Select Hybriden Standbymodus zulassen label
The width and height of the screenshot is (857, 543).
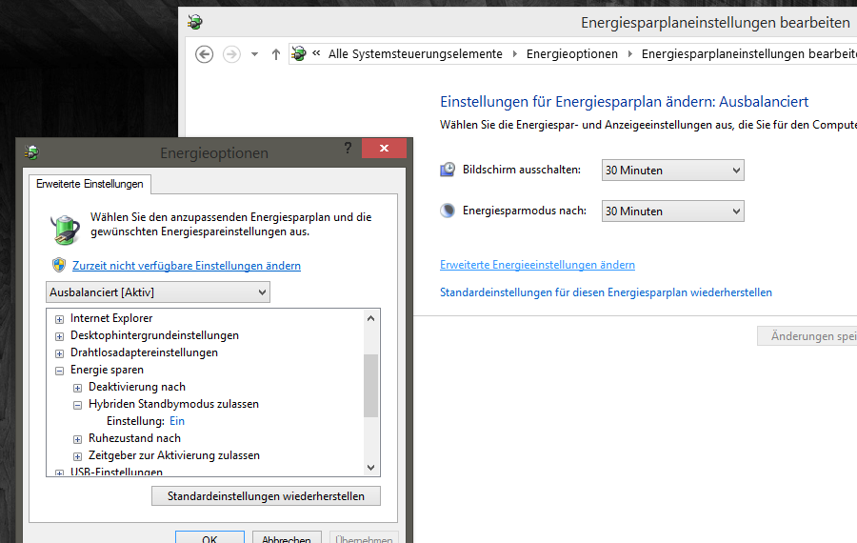[174, 404]
